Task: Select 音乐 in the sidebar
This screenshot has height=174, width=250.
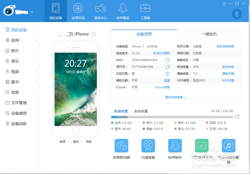Action: click(12, 61)
